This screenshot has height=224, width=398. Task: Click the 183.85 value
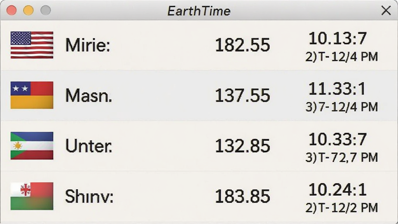243,196
